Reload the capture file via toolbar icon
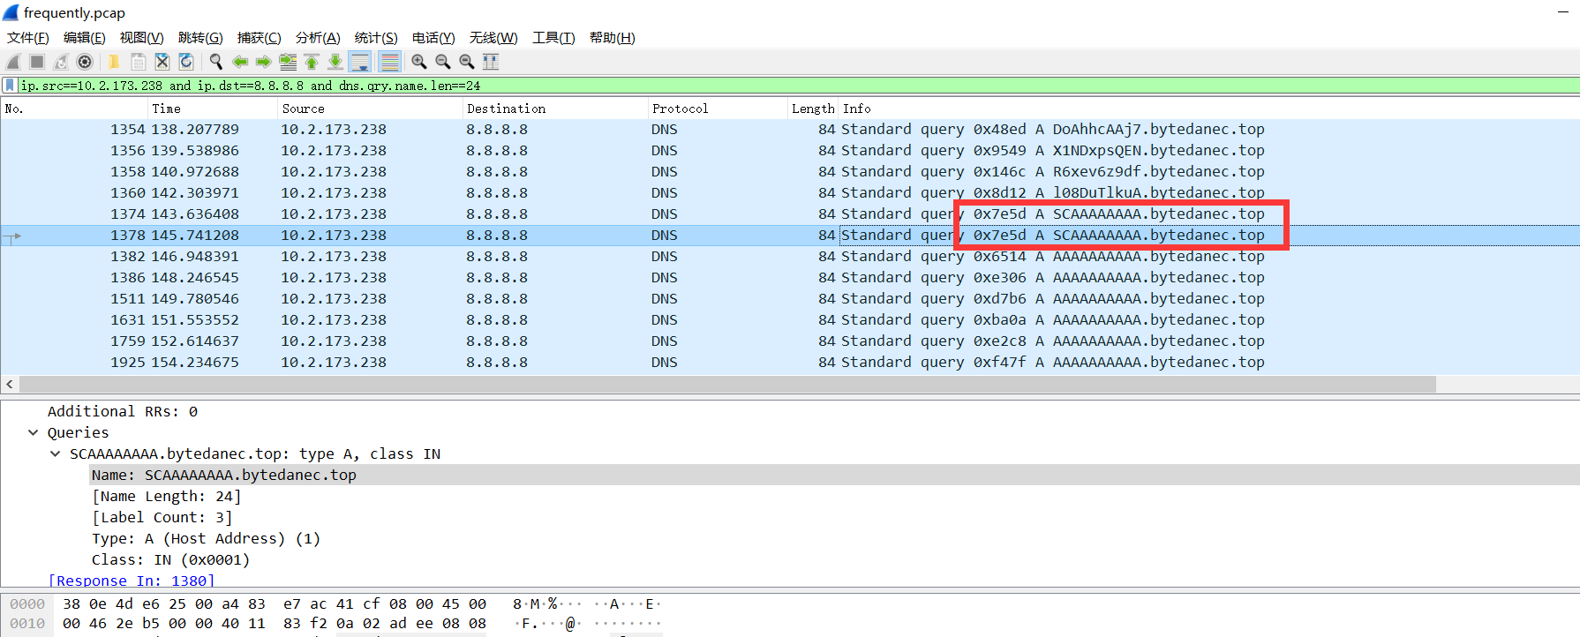The height and width of the screenshot is (637, 1580). pos(185,62)
